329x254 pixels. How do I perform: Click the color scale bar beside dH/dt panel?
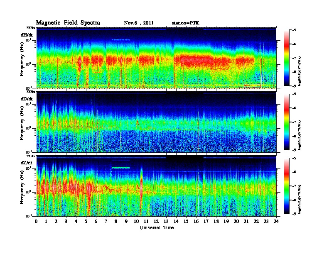tap(287, 58)
